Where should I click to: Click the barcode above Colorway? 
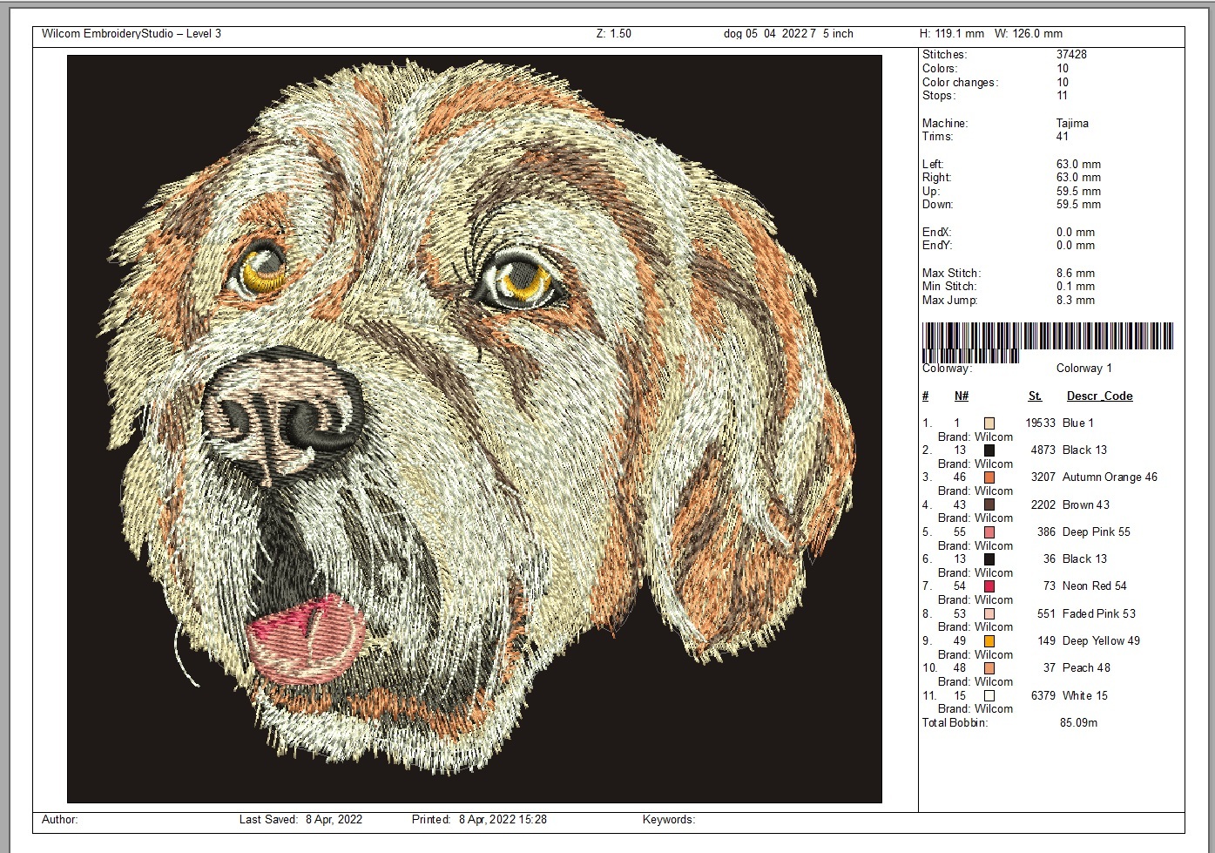coord(1048,342)
